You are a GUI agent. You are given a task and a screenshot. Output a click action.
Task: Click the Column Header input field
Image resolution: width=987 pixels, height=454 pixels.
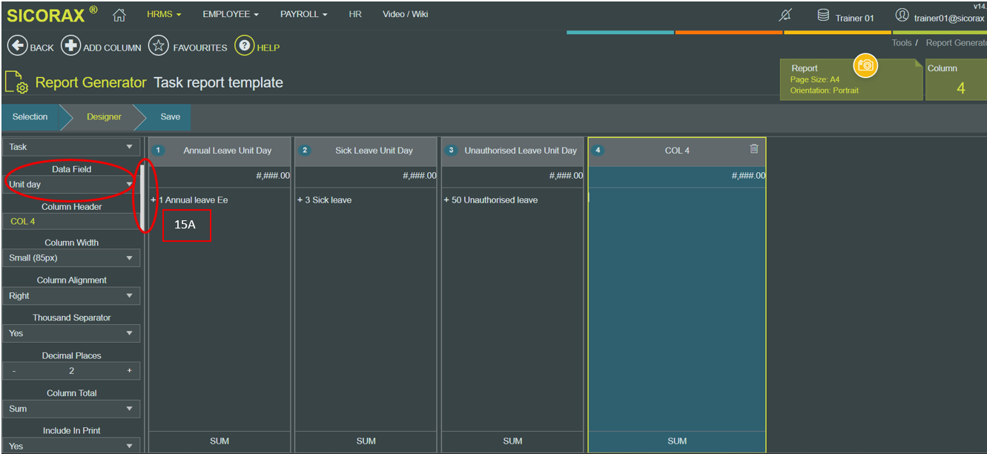pyautogui.click(x=71, y=222)
